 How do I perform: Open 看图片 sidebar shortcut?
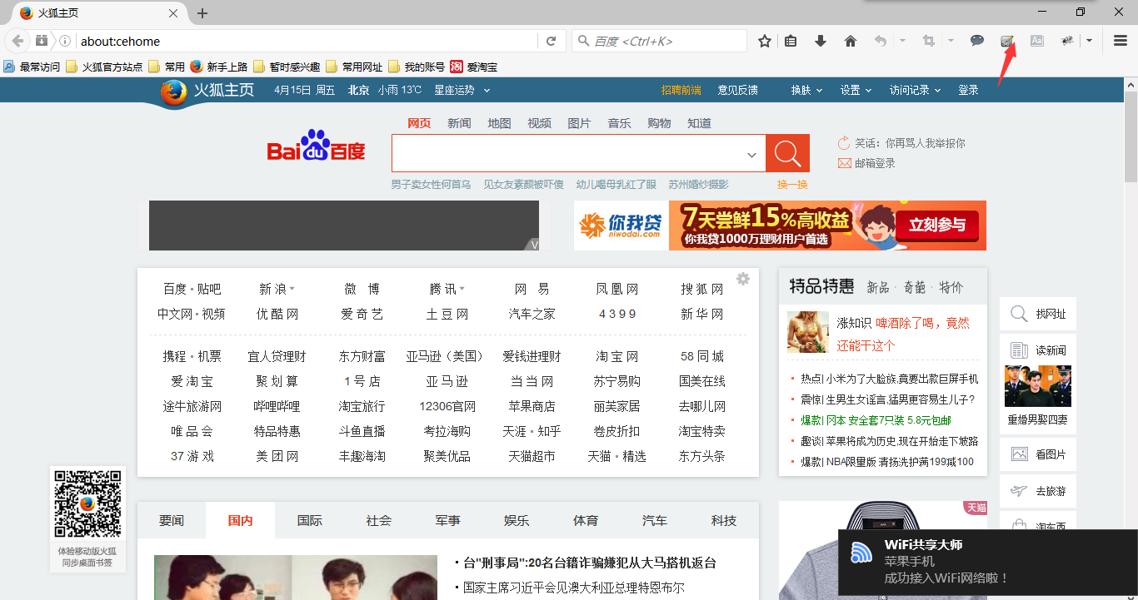(x=1037, y=454)
